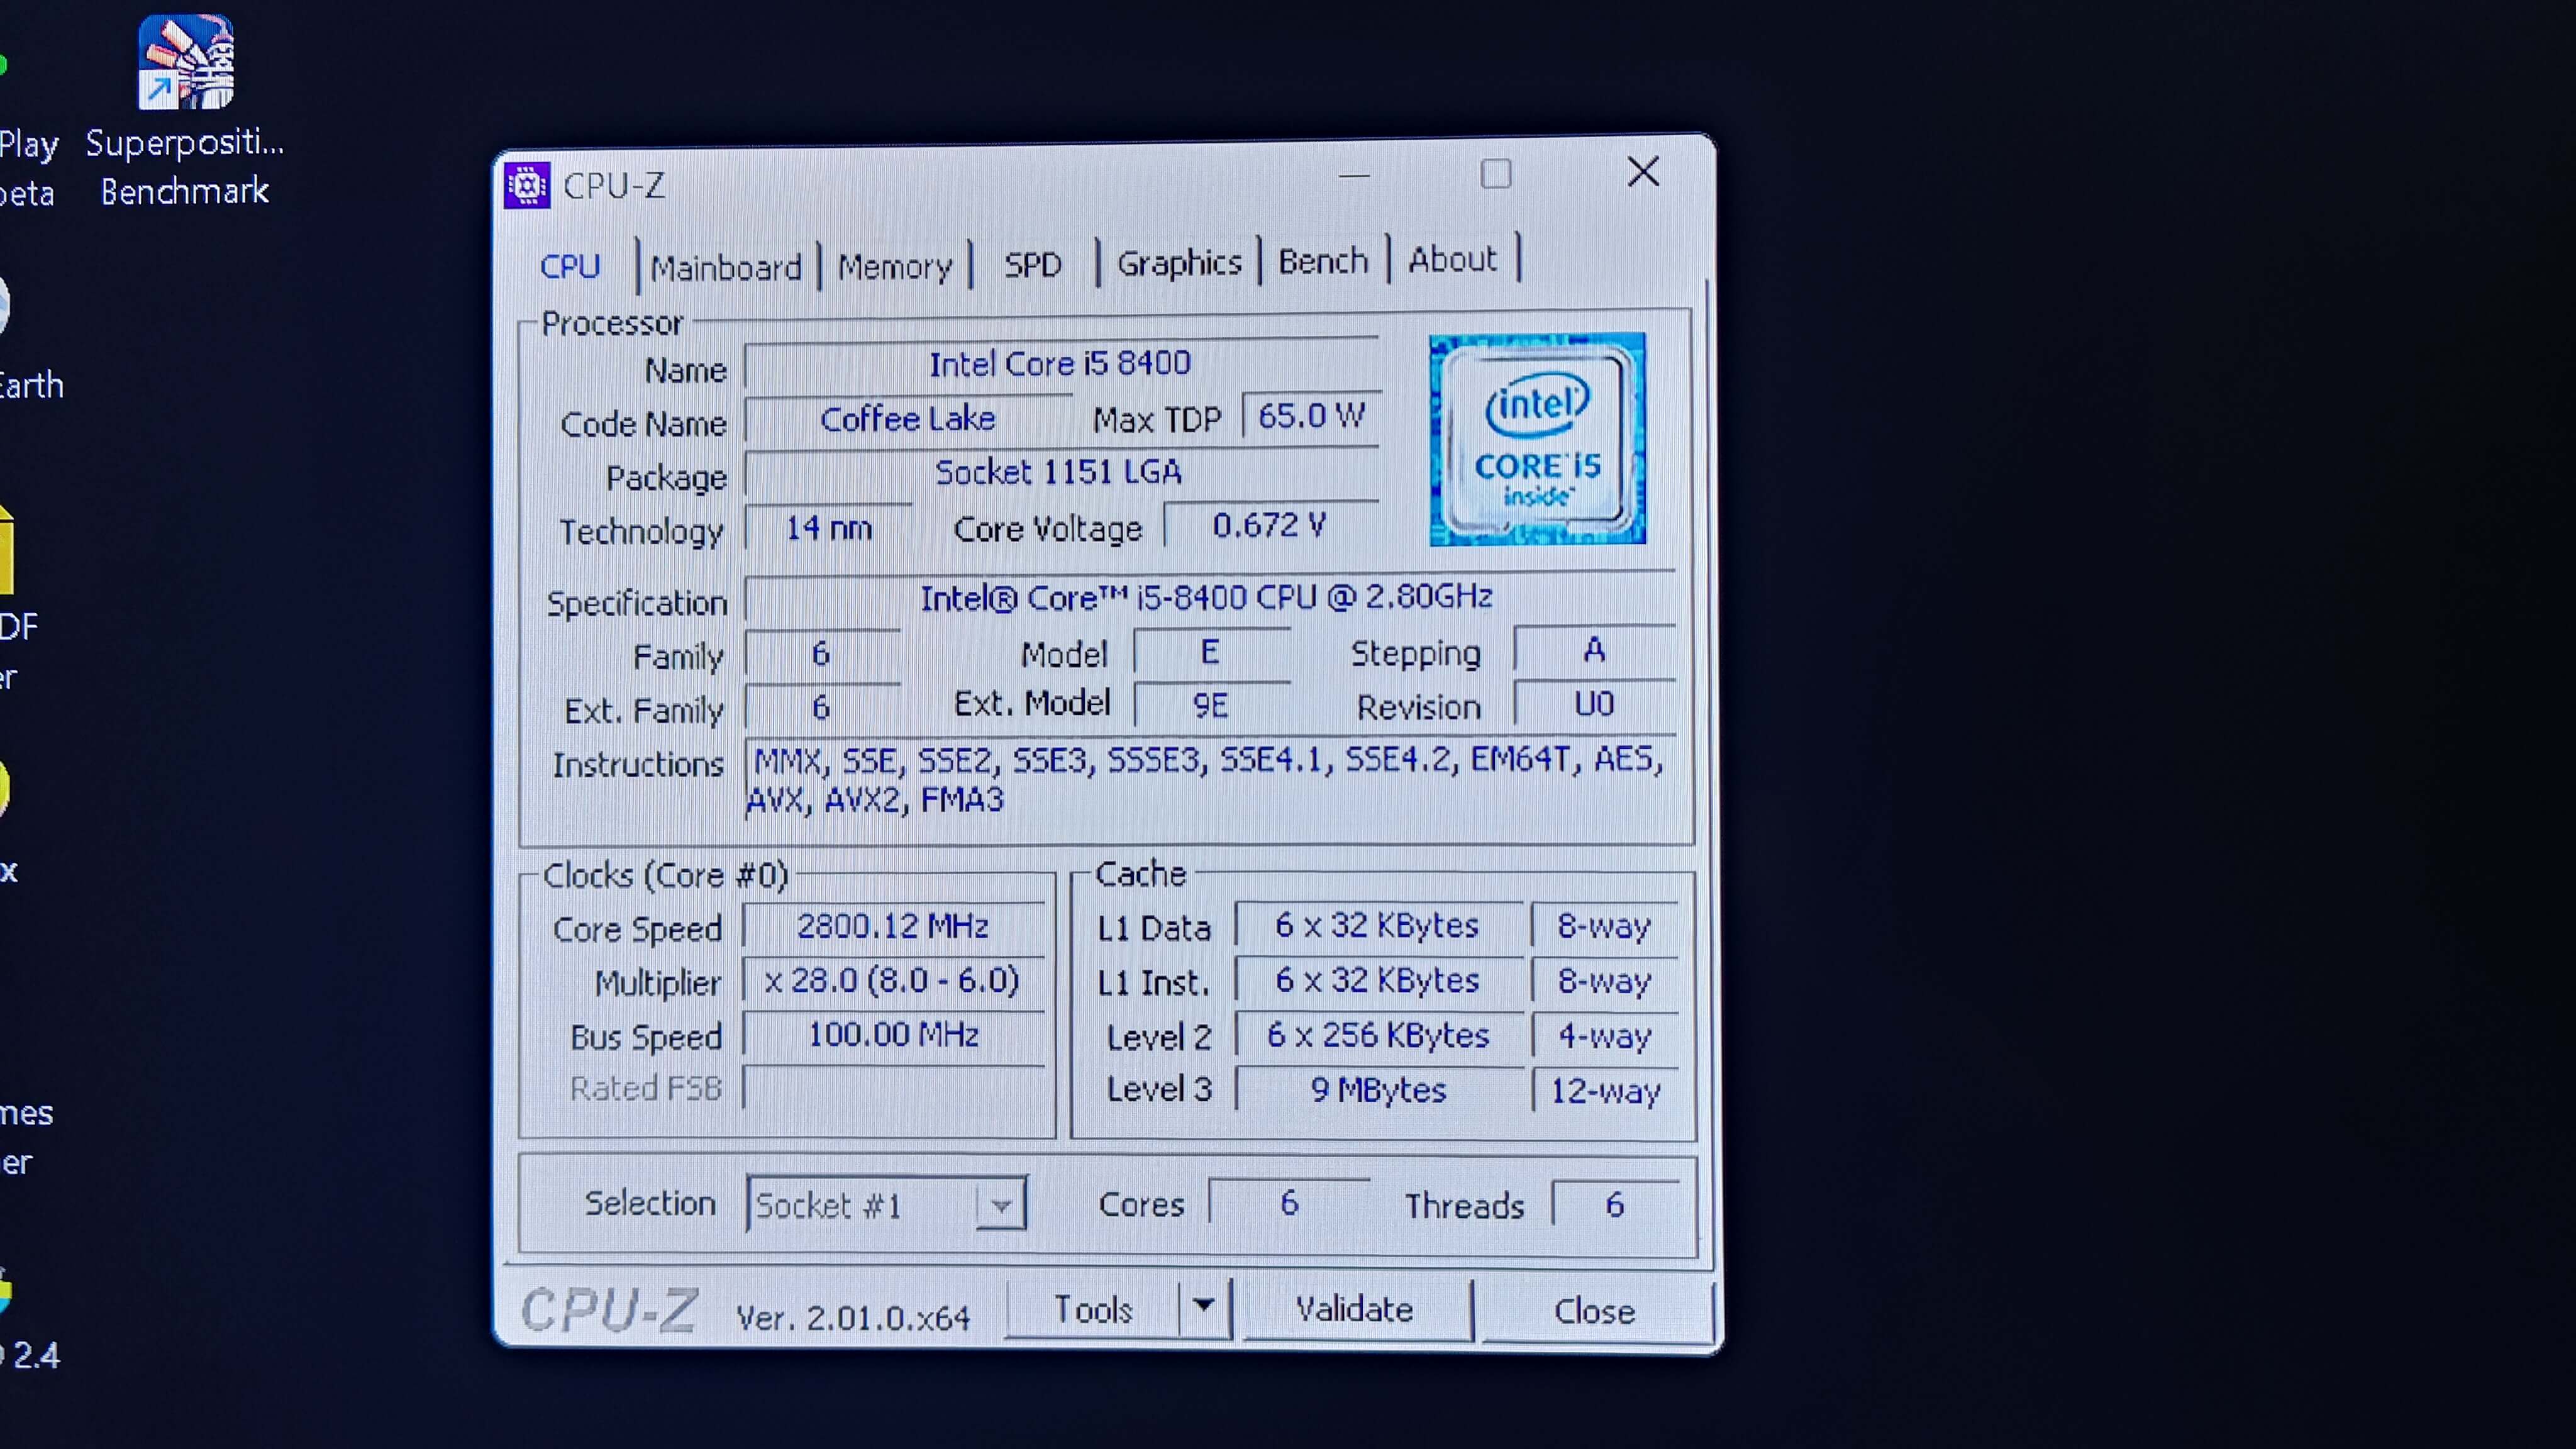Click the specification text 'i5-8400 CPU @ 2.80GHz'
The image size is (2576, 1449).
point(1314,597)
